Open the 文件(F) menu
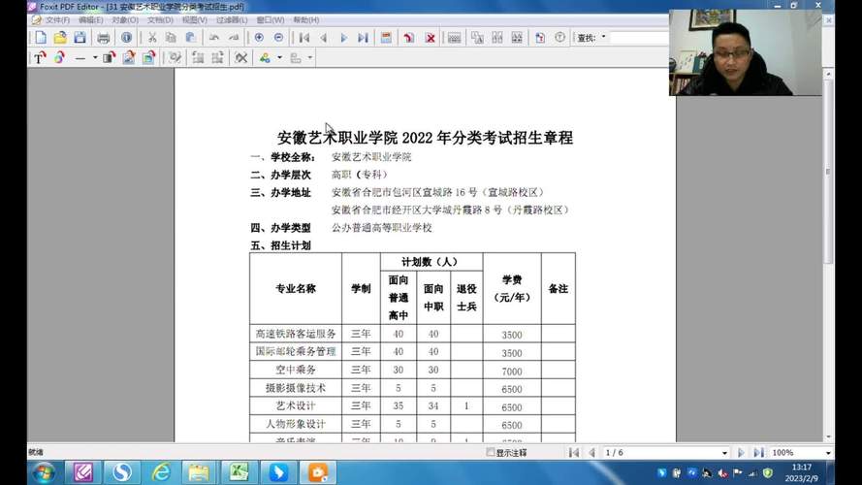862x485 pixels. [x=57, y=19]
